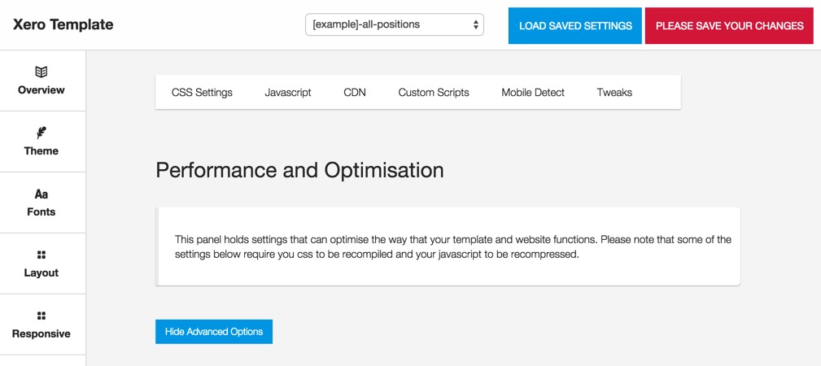Open the [example]-all-positions dropdown
821x366 pixels.
pyautogui.click(x=395, y=24)
